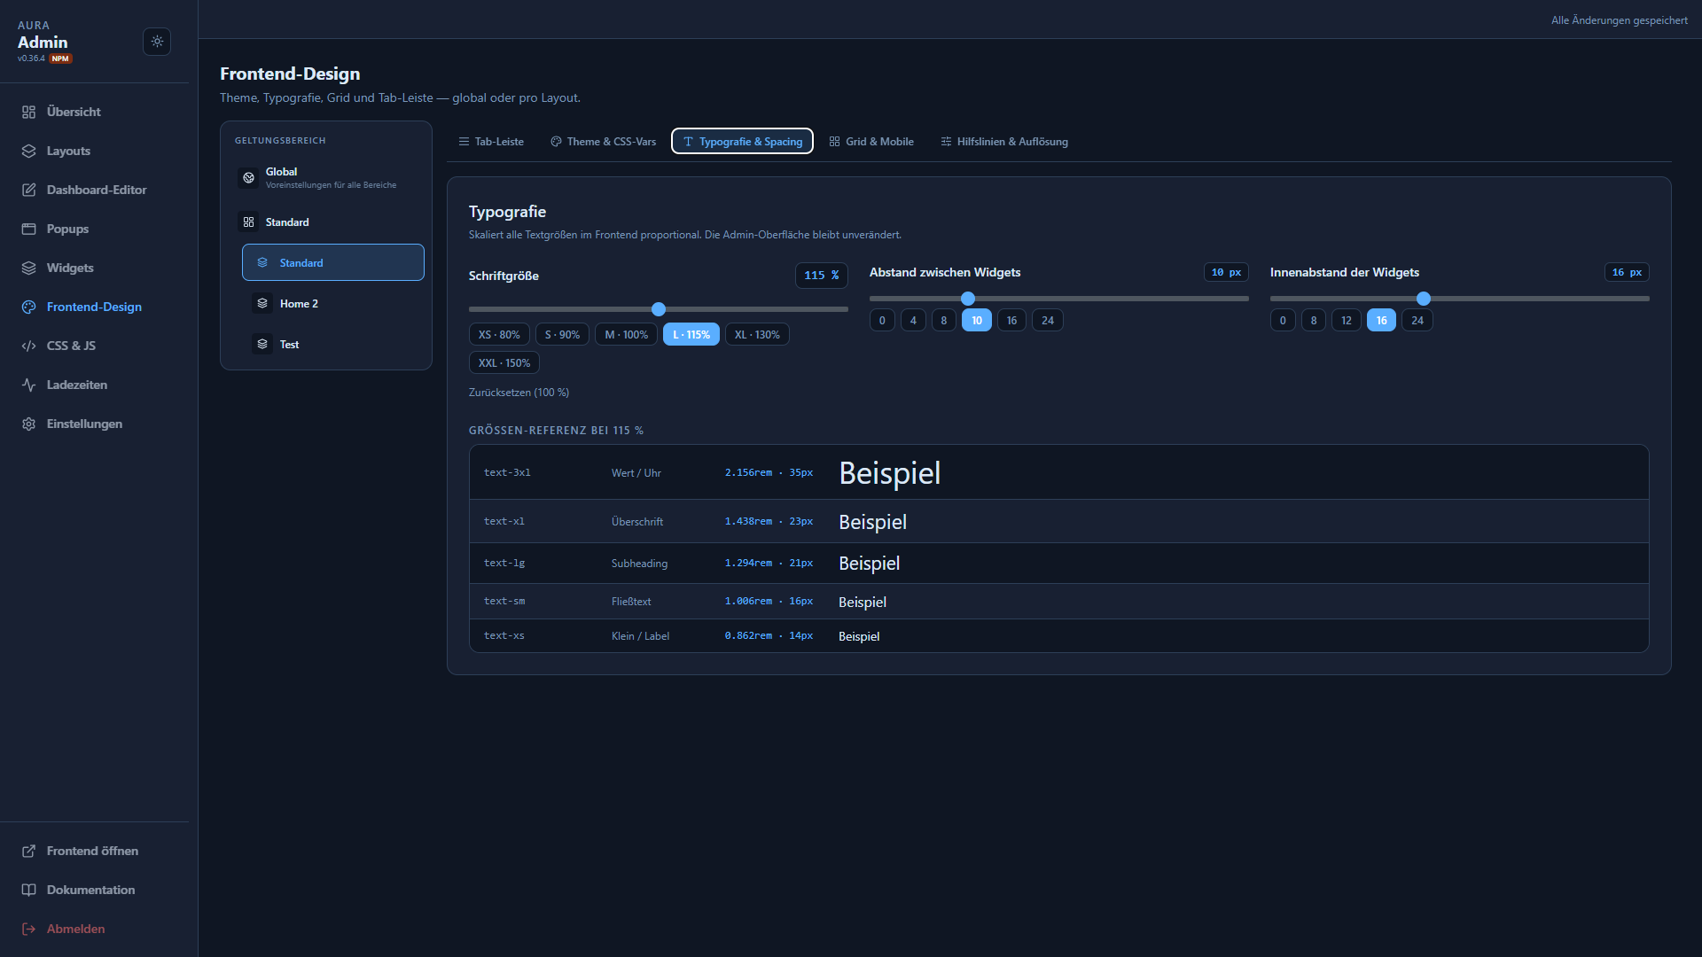Select the Typografie & Spacing tab
Screen dimensions: 1702x957
(742, 142)
